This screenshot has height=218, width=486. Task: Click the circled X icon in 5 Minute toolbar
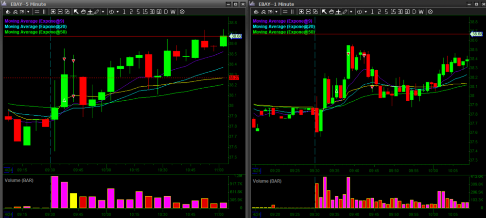coord(182,12)
